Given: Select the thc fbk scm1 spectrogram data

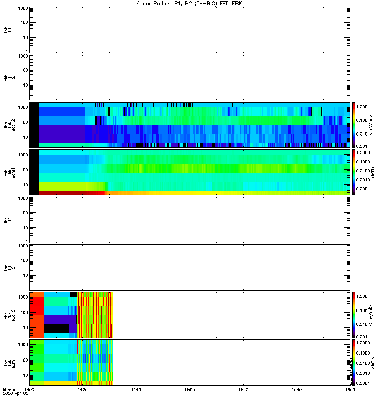Looking at the screenshot, I should 71,363.
